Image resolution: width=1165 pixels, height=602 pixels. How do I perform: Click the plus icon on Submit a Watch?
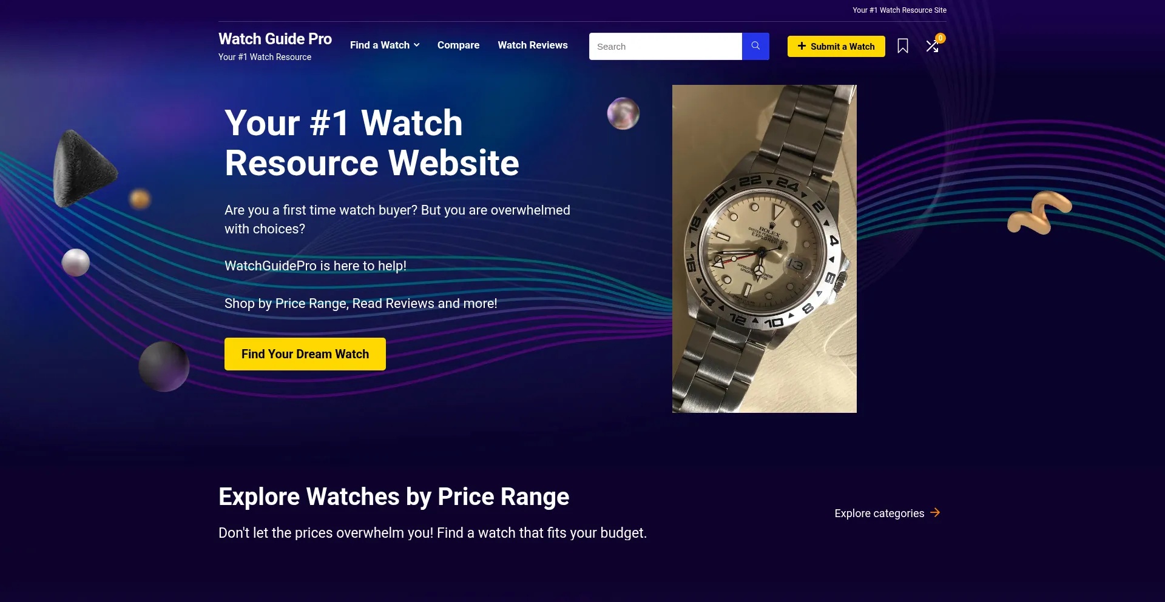(802, 46)
